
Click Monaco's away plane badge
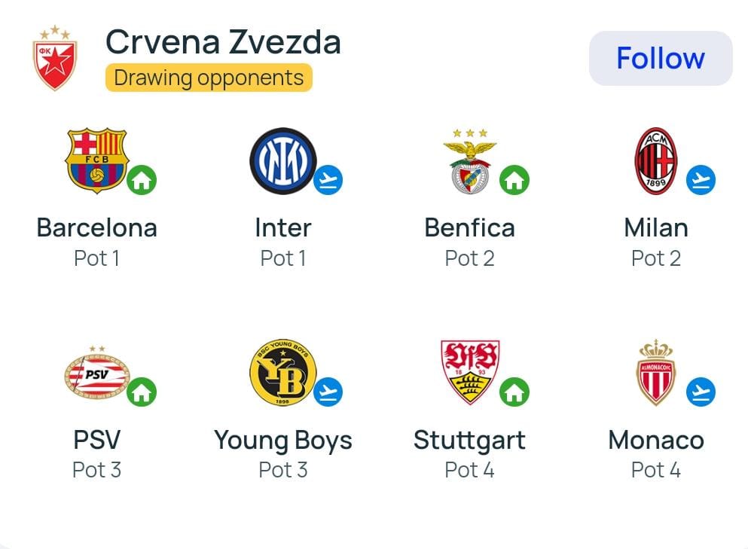(701, 392)
